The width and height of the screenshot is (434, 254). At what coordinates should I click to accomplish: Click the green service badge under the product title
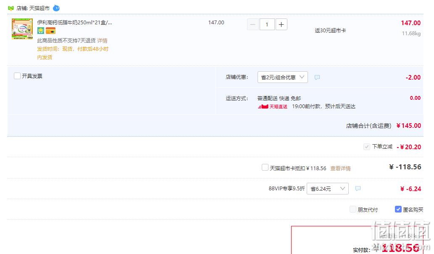point(41,31)
